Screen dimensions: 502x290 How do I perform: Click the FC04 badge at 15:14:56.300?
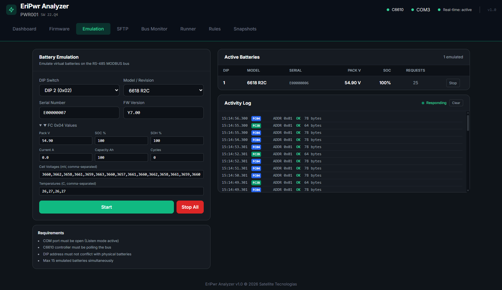click(x=256, y=119)
